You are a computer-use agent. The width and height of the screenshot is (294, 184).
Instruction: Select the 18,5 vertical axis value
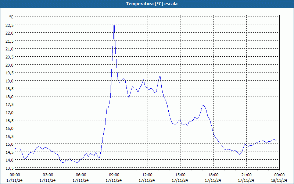pyautogui.click(x=10, y=89)
